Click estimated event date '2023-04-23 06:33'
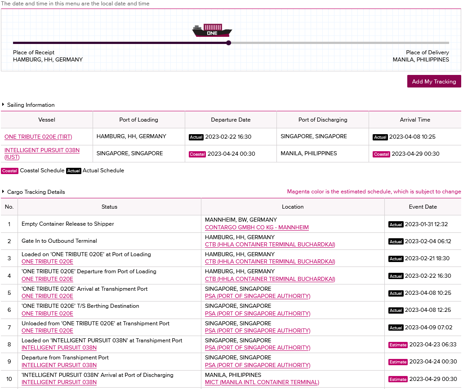 click(433, 345)
